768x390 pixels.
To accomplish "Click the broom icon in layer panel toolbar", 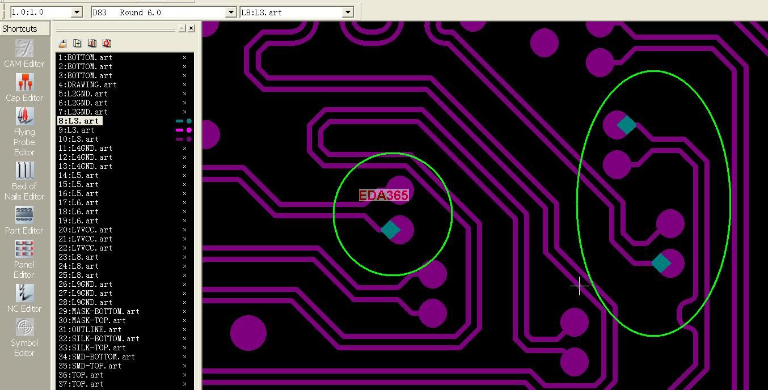I will coord(62,43).
